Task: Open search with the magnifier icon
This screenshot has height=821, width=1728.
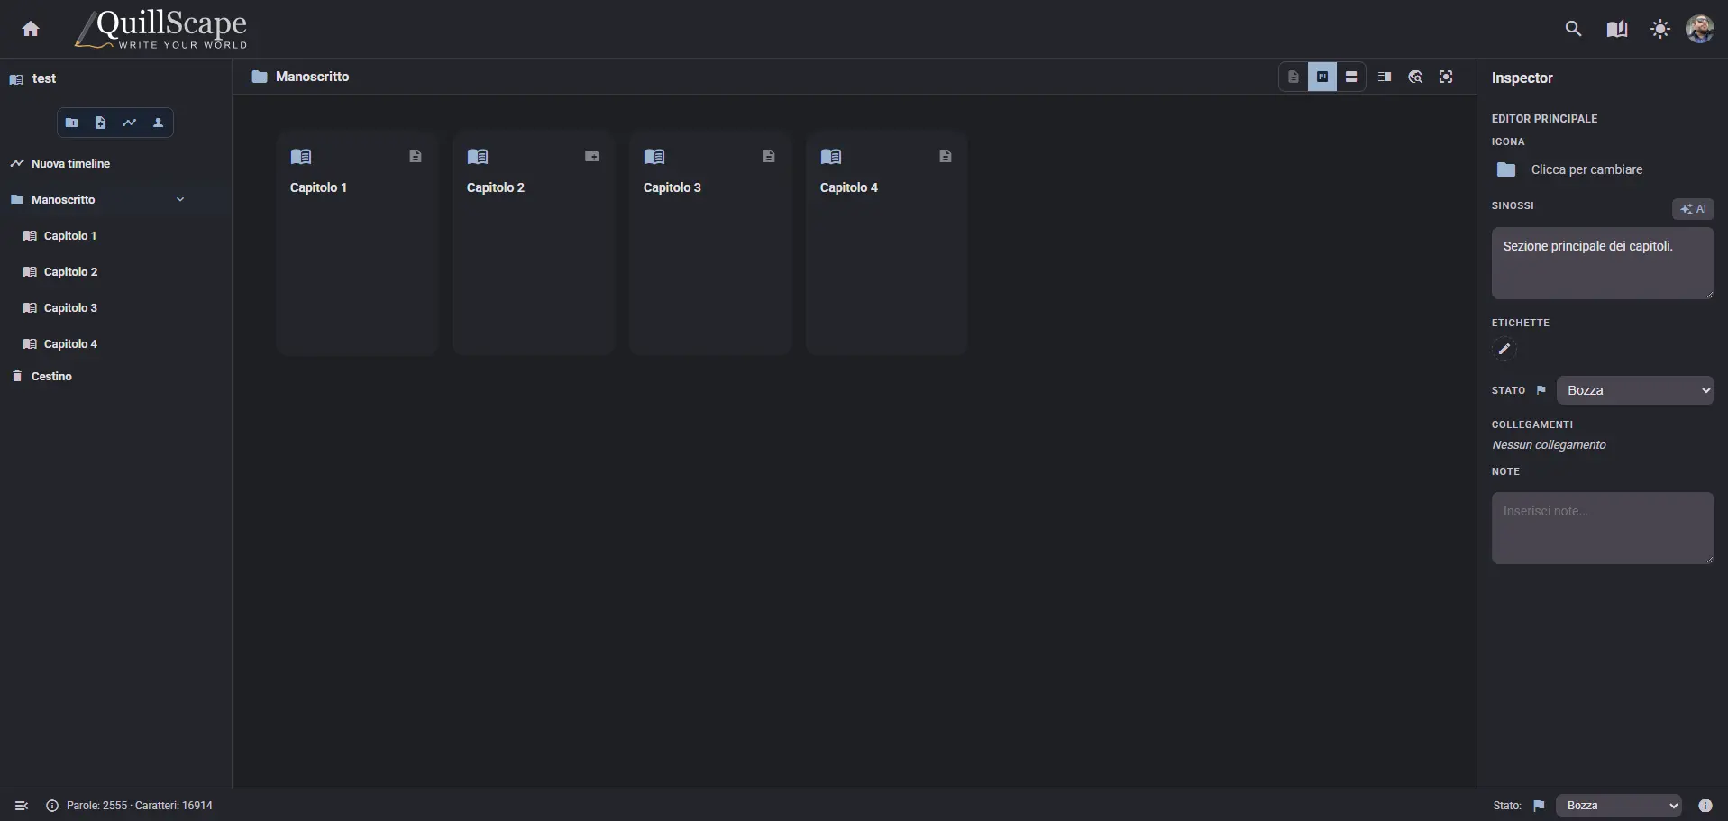Action: pyautogui.click(x=1573, y=29)
